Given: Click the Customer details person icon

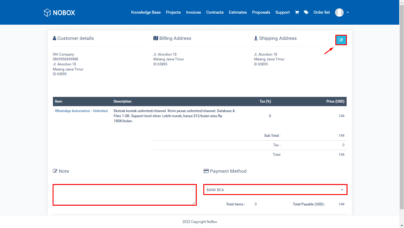Looking at the screenshot, I should [54, 38].
